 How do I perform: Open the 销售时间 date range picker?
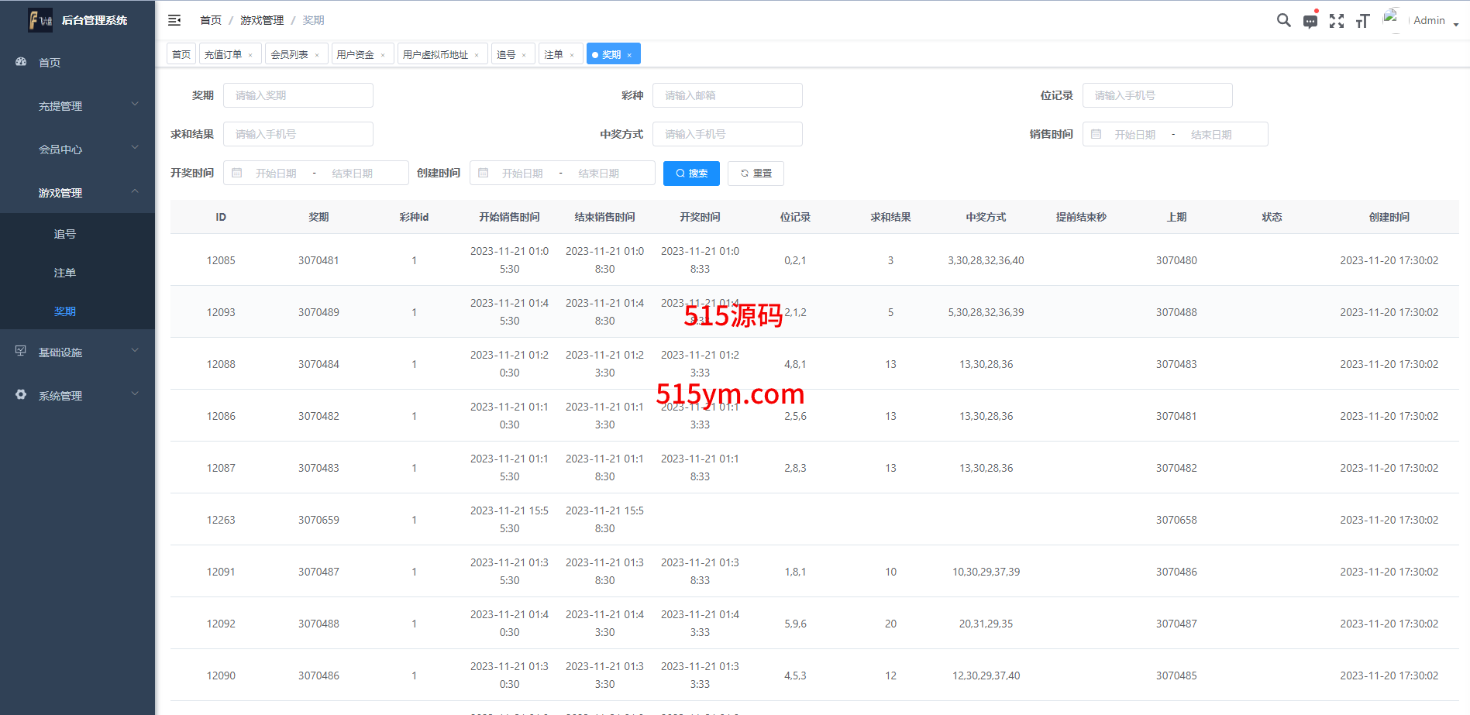coord(1174,134)
